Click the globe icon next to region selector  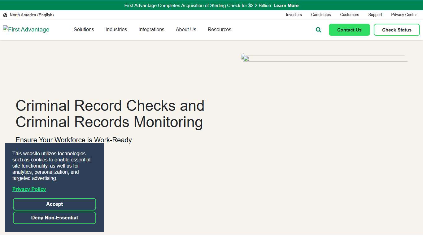pyautogui.click(x=5, y=15)
